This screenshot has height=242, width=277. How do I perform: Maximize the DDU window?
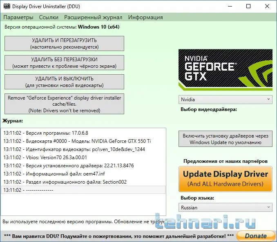(x=248, y=7)
